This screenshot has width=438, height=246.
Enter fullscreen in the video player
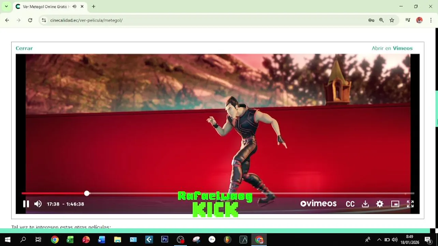410,204
